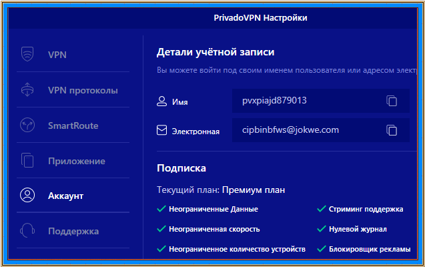The height and width of the screenshot is (267, 425).
Task: Click the Стриминг поддержка feature
Action: (366, 209)
